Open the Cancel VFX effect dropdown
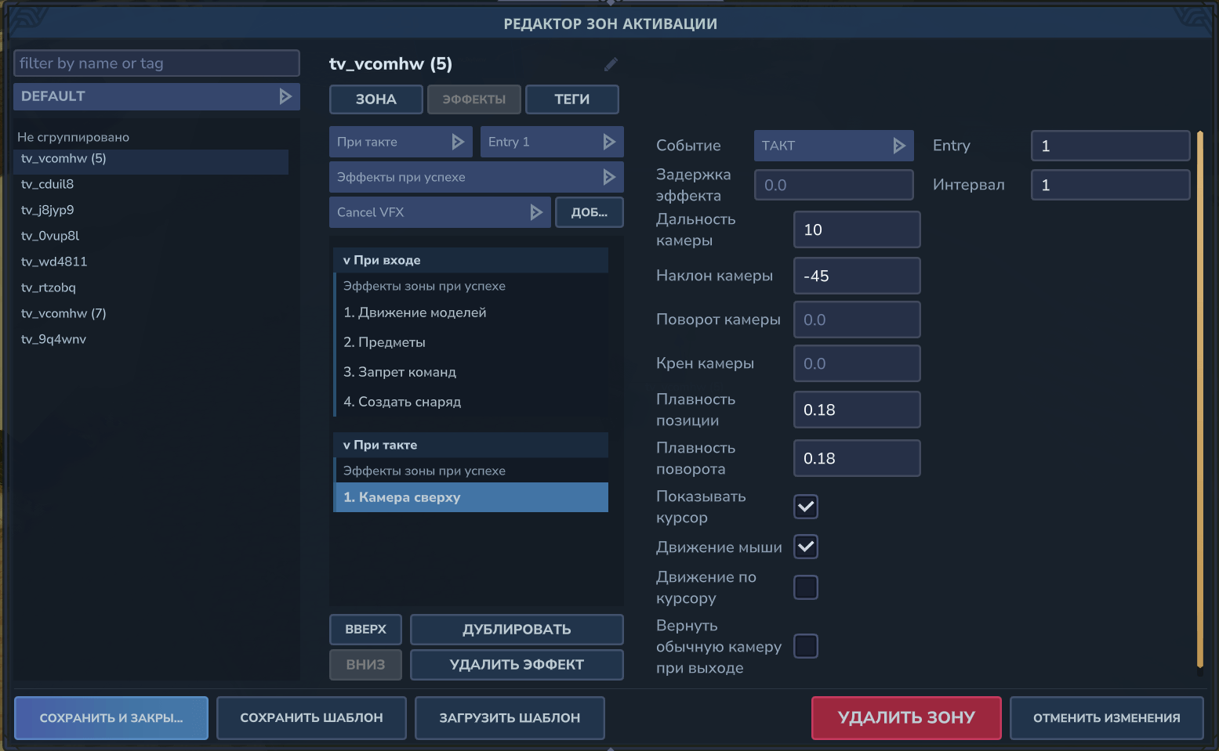1219x751 pixels. (x=440, y=212)
